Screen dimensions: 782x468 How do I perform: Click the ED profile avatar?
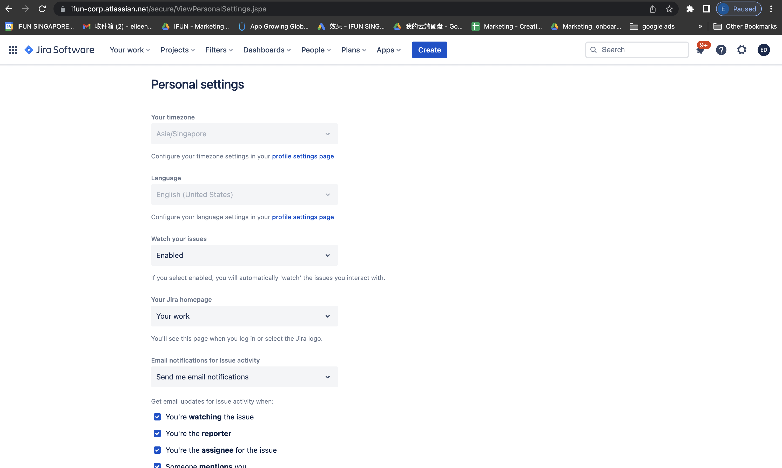[763, 50]
